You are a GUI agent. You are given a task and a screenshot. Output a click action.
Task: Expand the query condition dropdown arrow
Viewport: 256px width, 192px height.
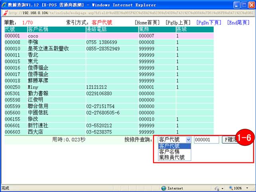[188, 140]
